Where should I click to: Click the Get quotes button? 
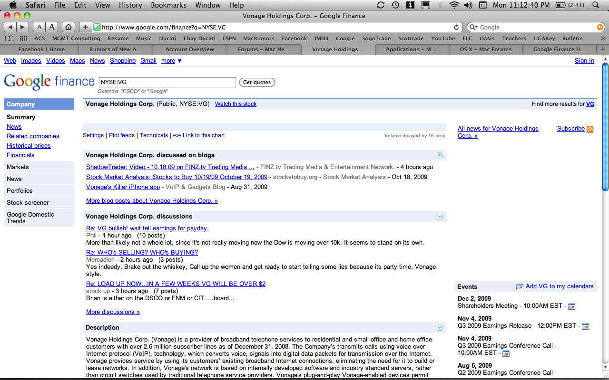click(x=257, y=82)
